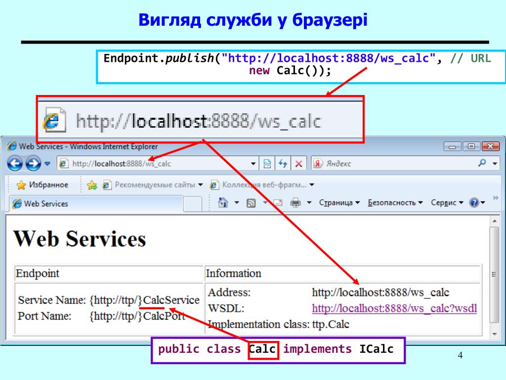Minimize the Internet Explorer window
Image resolution: width=506 pixels, height=380 pixels.
click(x=452, y=146)
